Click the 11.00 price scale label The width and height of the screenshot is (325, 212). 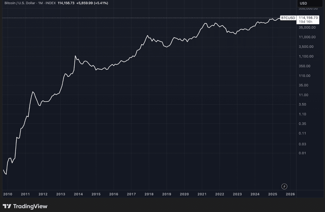click(x=303, y=95)
